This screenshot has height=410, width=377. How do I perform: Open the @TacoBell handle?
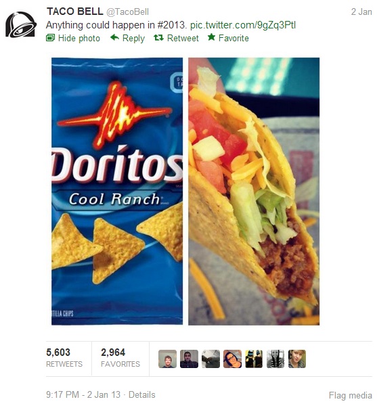[127, 12]
